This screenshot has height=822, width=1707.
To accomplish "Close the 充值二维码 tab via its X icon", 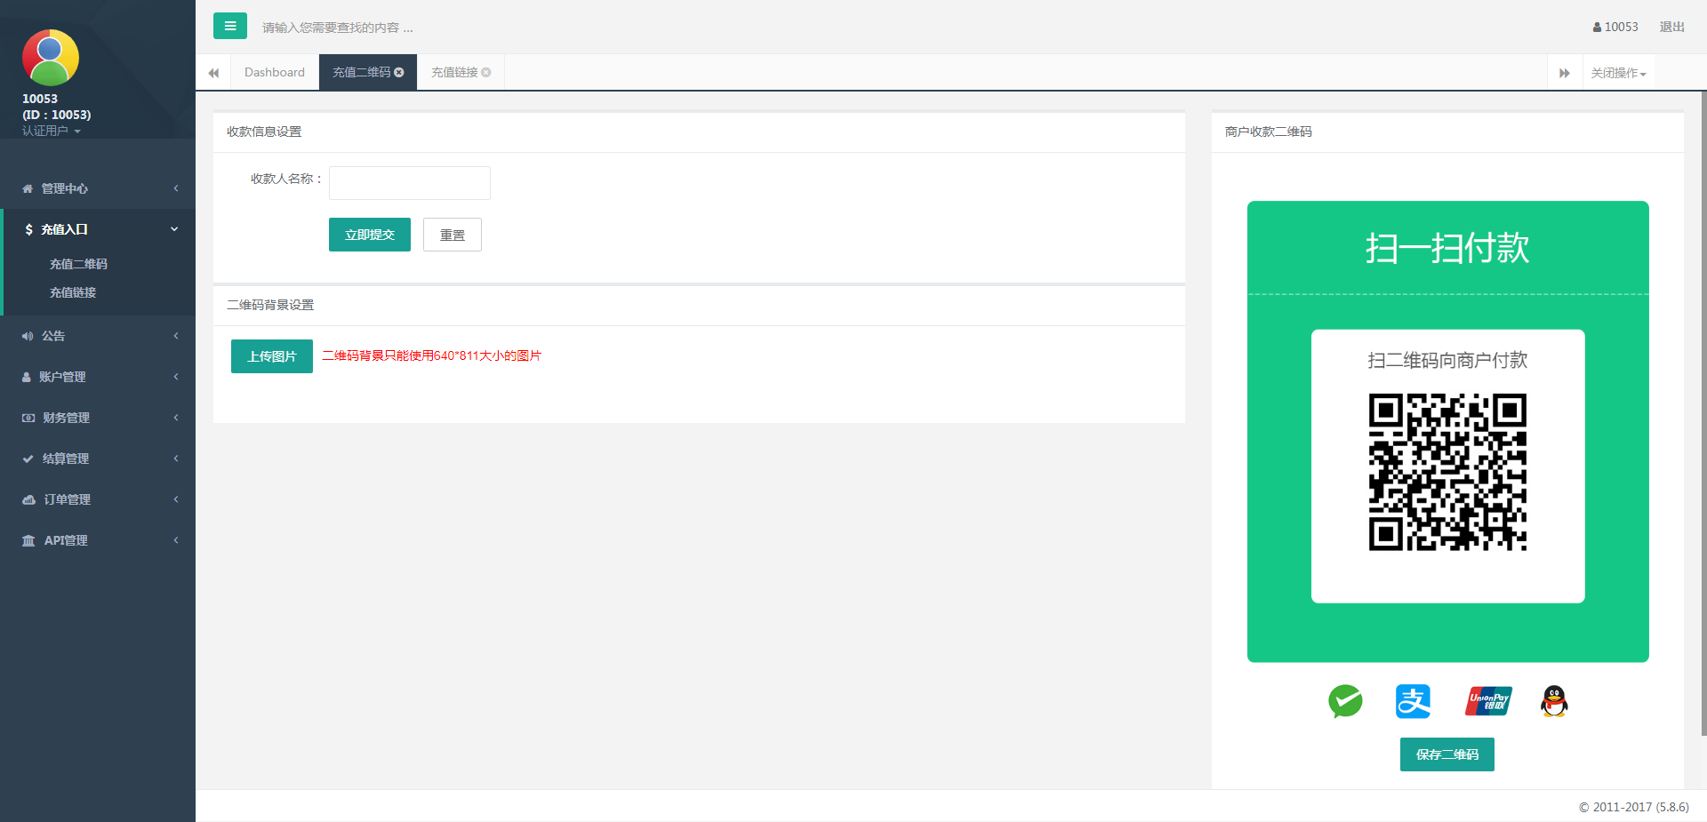I will (399, 72).
